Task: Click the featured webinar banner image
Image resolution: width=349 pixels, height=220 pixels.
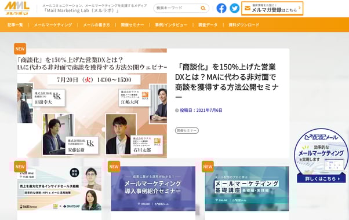Action: coord(92,103)
